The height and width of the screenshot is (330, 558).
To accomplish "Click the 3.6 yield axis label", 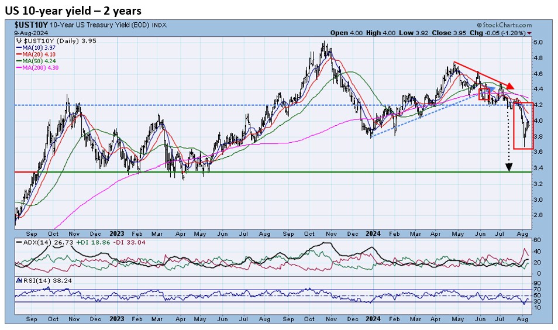I will point(539,152).
